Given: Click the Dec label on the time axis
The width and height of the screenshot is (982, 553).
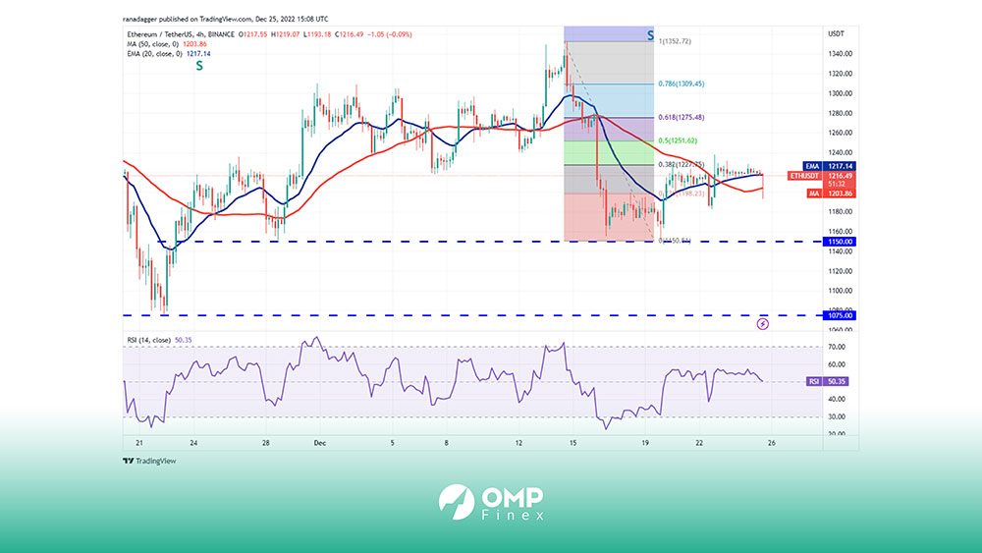Looking at the screenshot, I should click(x=320, y=443).
